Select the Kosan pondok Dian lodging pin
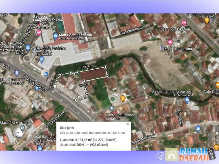Image resolution: width=219 pixels, height=164 pixels. click(x=184, y=23)
